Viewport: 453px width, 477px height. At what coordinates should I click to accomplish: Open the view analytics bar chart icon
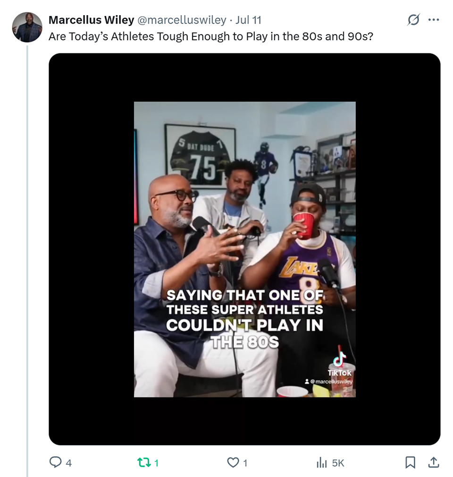[x=322, y=462]
